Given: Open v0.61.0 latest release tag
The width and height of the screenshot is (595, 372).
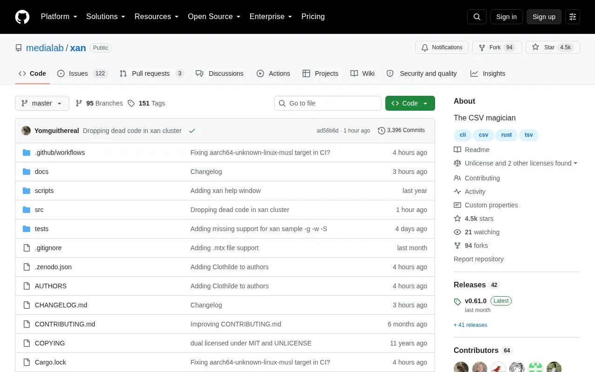Looking at the screenshot, I should coord(476,301).
